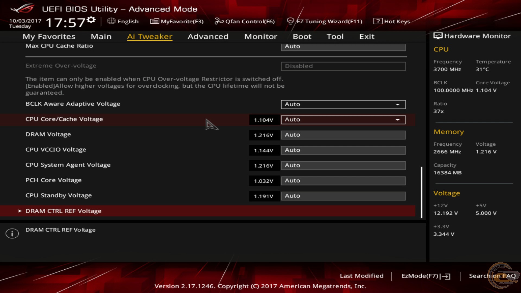Open Qfan Control fan icon
521x293 pixels.
pyautogui.click(x=219, y=21)
